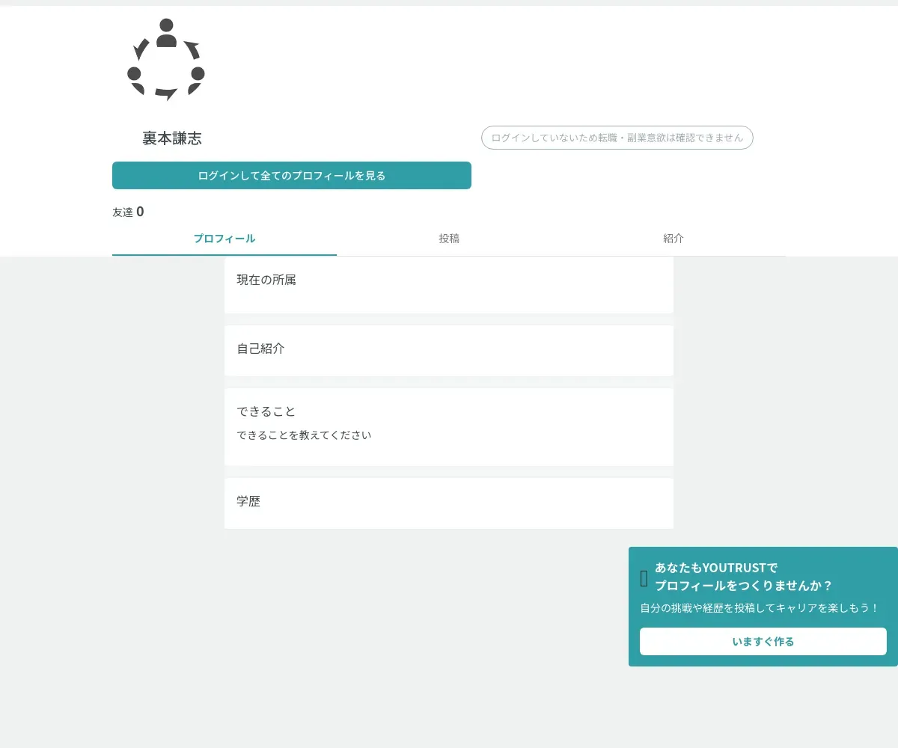Image resolution: width=898 pixels, height=748 pixels.
Task: Open the 友達 0 friends count
Action: pos(128,212)
